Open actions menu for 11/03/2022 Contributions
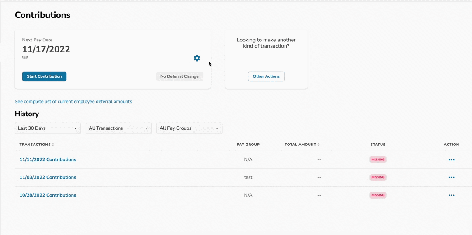The image size is (472, 235). tap(451, 178)
